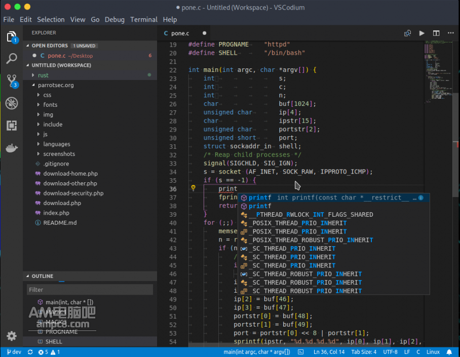The height and width of the screenshot is (357, 460).
Task: Select main(int, char * []) in Outline
Action: [x=69, y=302]
